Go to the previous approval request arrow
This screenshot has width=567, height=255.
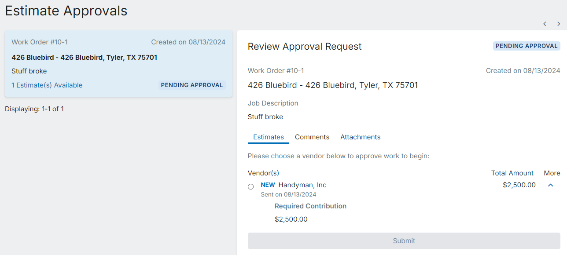[x=545, y=24]
